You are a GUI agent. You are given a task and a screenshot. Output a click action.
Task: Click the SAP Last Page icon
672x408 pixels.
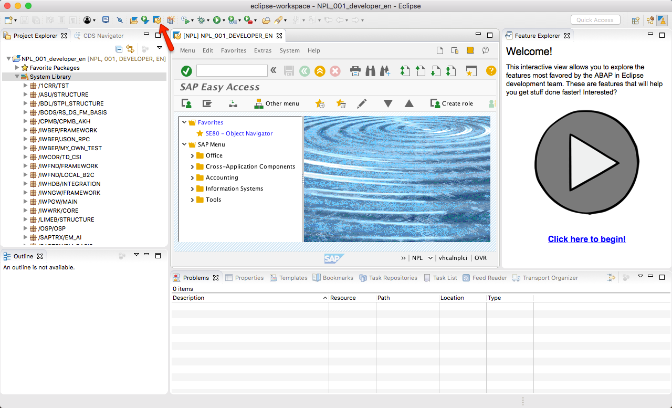[x=451, y=71]
